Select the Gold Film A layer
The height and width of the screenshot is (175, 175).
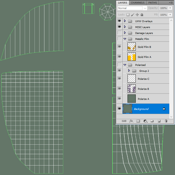pos(145,57)
